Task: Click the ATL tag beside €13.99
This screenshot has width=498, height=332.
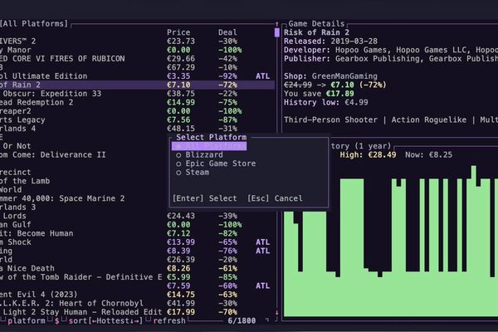Action: pyautogui.click(x=262, y=242)
